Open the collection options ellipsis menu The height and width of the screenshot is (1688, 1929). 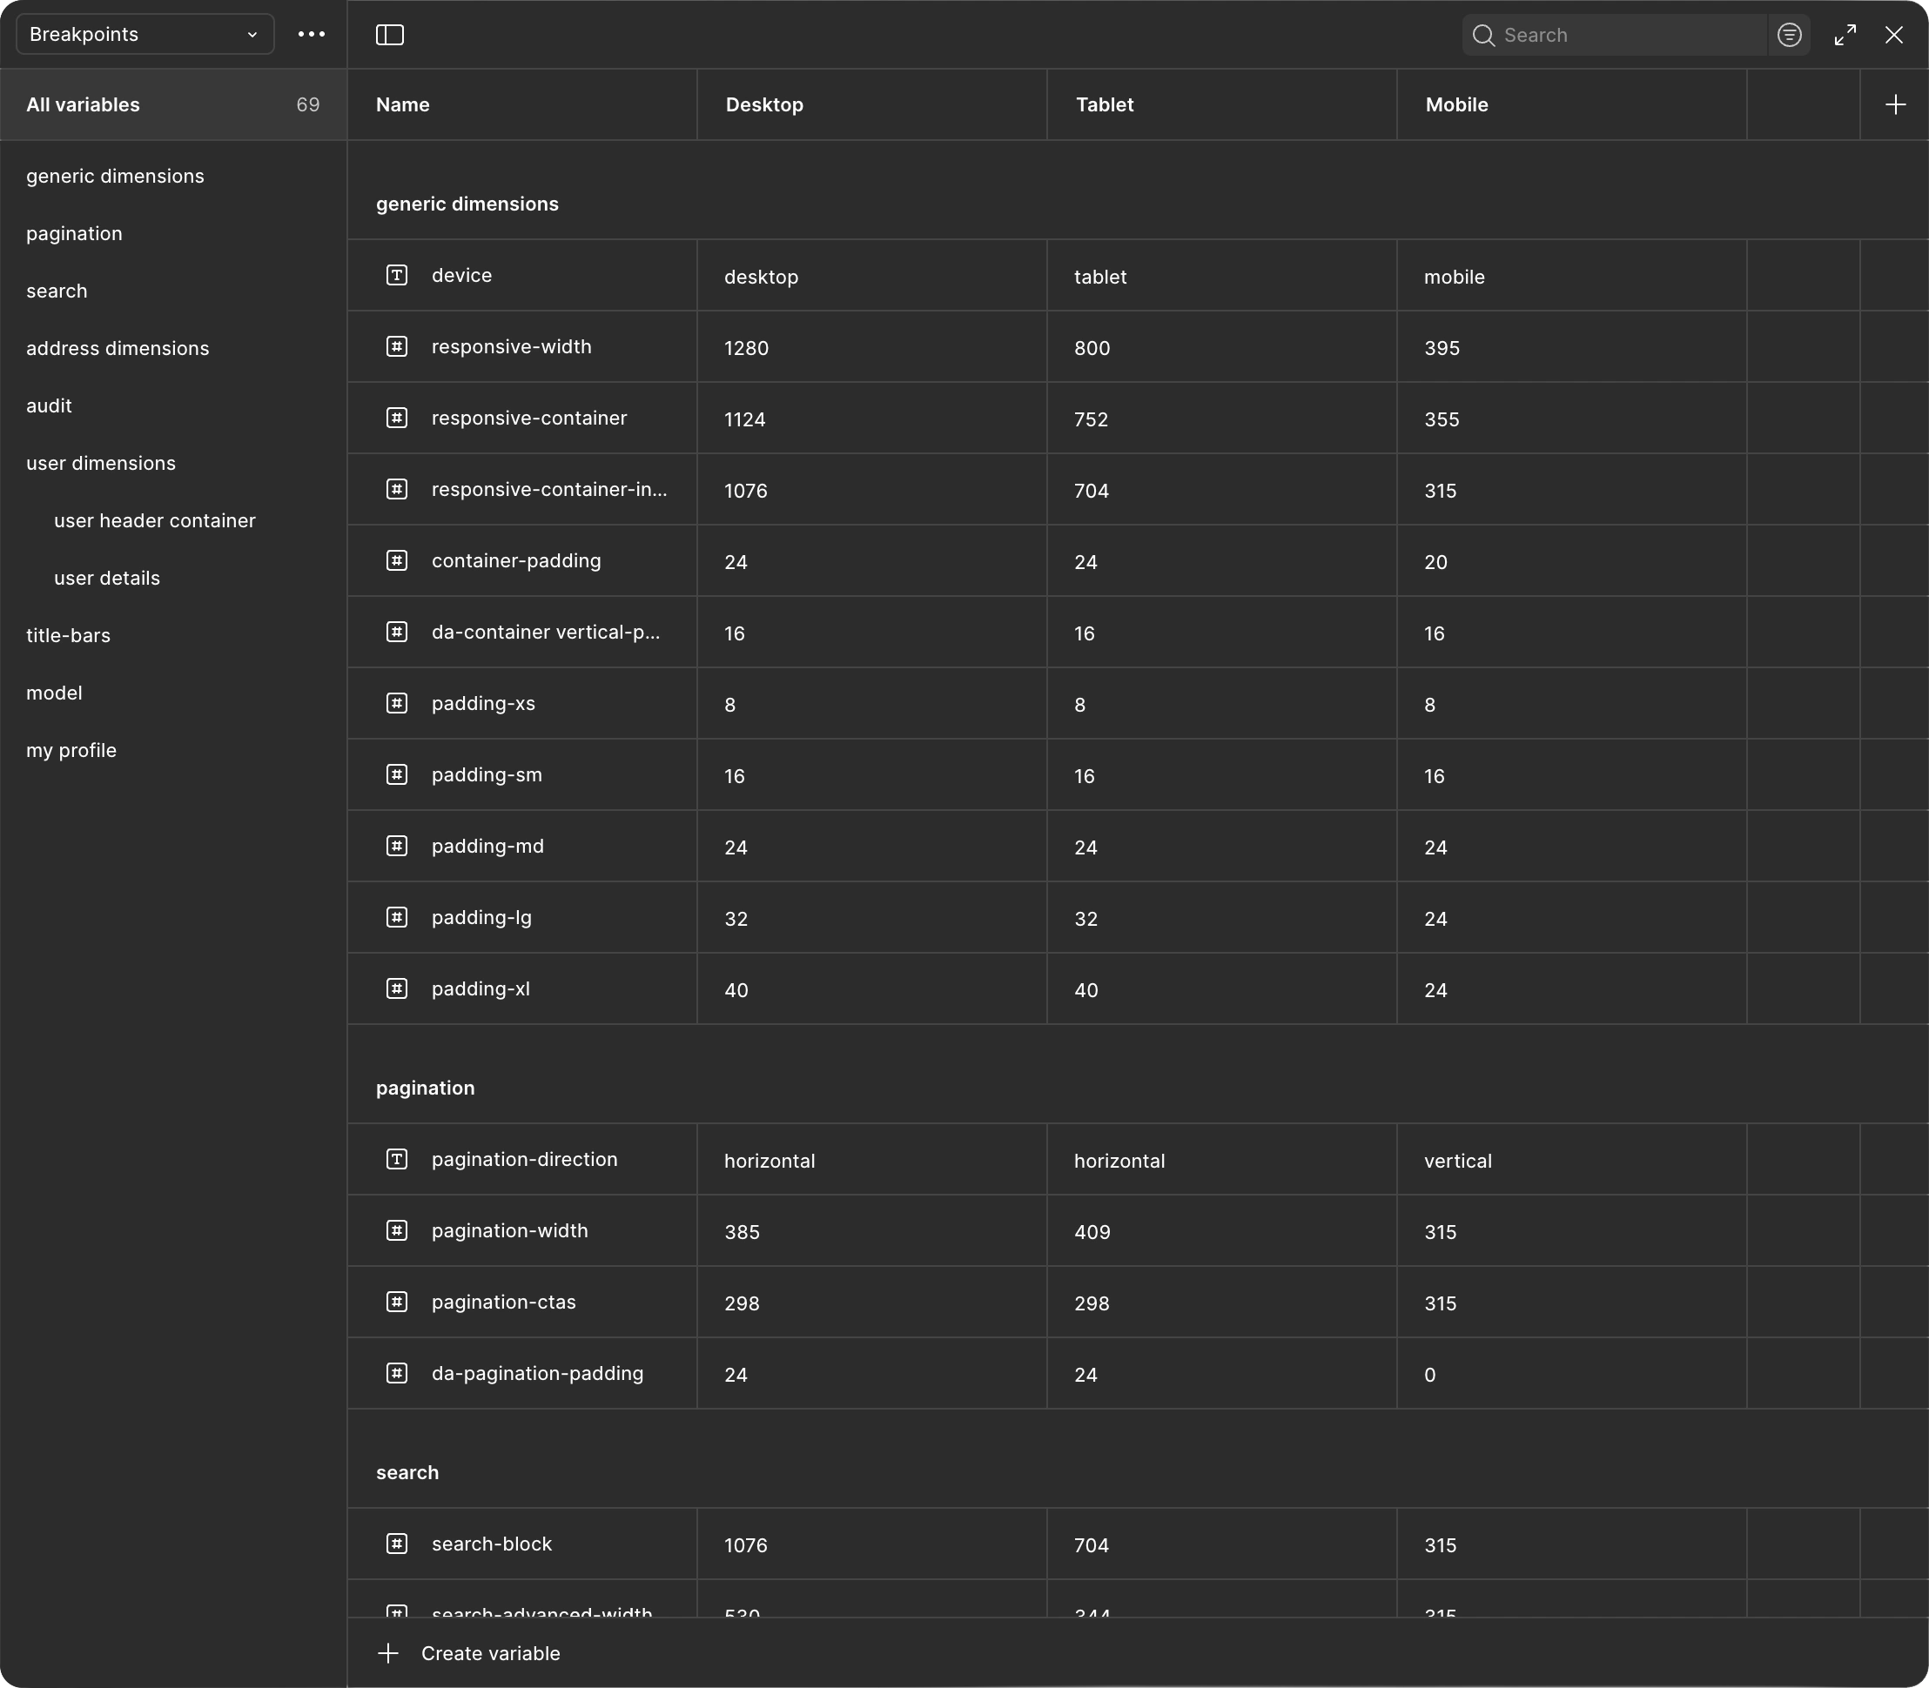(x=311, y=35)
